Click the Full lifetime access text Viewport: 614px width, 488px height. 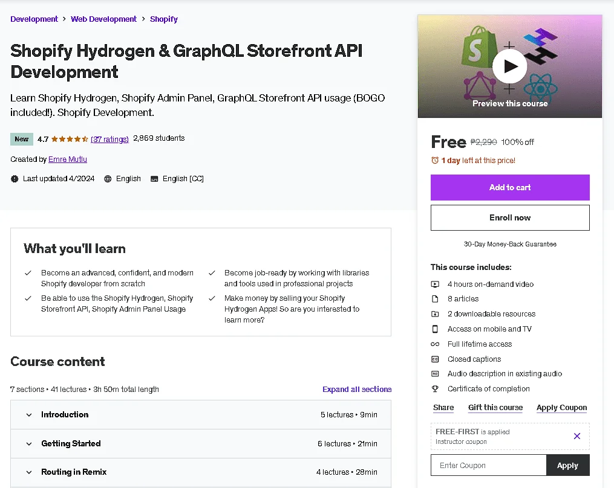(480, 344)
